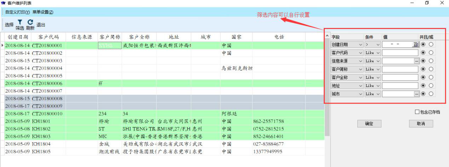The image size is (449, 167).
Task: Click the 刷新 refresh icon
Action: pos(30,25)
